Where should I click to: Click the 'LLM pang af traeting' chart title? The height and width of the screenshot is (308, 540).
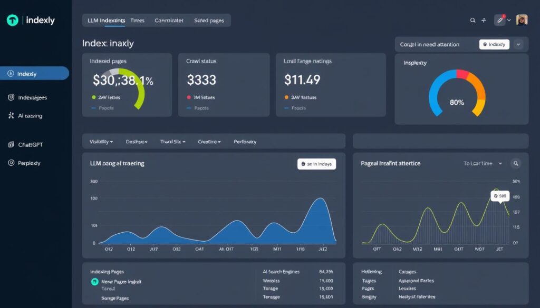[x=117, y=163]
